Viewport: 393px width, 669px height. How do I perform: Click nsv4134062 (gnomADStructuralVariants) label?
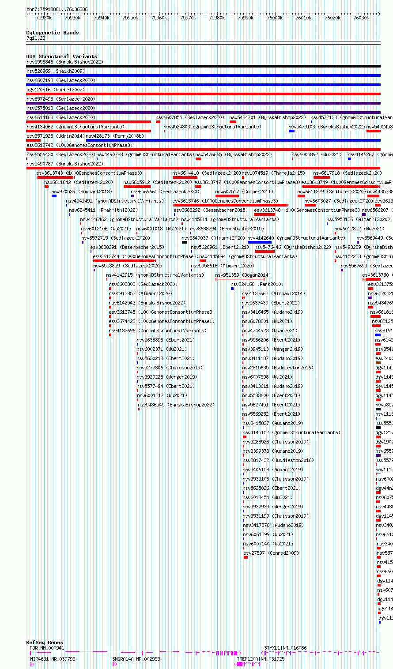(76, 127)
